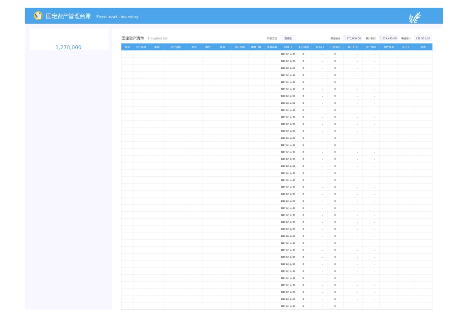
Task: Select the 原值合计 total field 1,270,000.00
Action: click(x=352, y=38)
